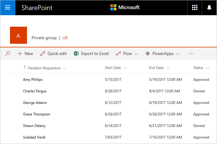Click the plus icon beside New
The height and width of the screenshot is (144, 217).
pyautogui.click(x=20, y=53)
